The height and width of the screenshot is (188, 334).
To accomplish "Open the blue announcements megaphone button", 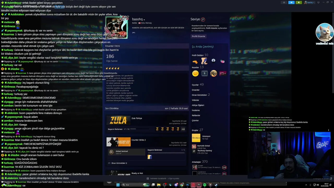I will [291, 2].
